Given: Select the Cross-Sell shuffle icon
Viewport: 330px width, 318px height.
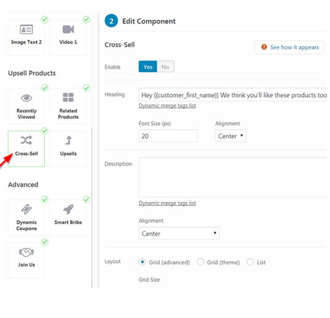Looking at the screenshot, I should click(x=26, y=140).
